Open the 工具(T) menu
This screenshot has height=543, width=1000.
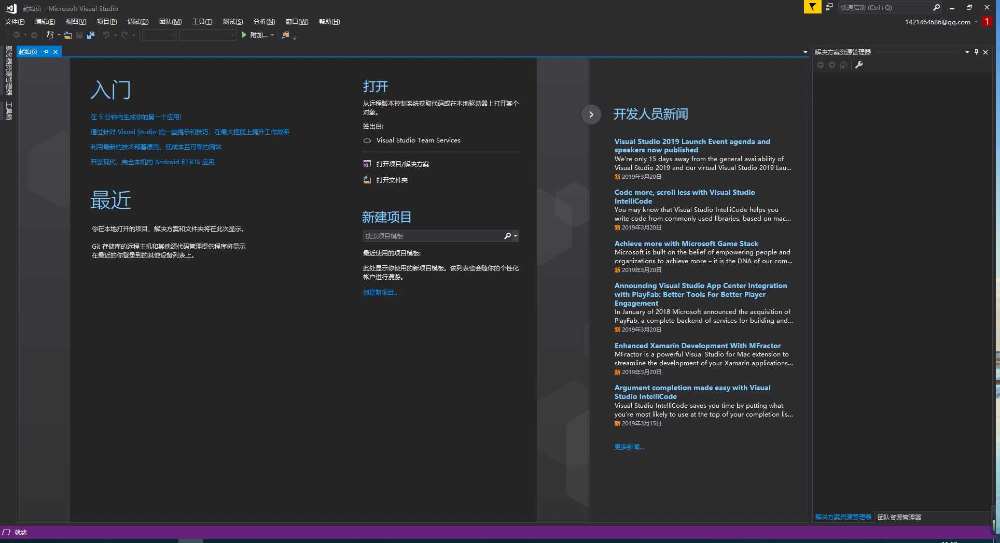click(x=202, y=22)
